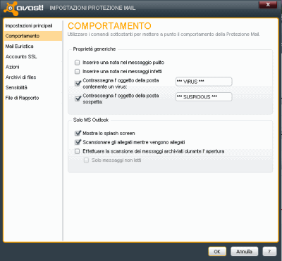The height and width of the screenshot is (261, 282).
Task: Open help with the ? button
Action: click(269, 251)
